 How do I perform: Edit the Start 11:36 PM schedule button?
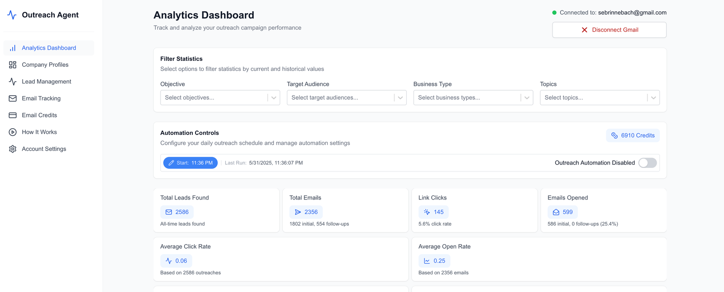(191, 163)
